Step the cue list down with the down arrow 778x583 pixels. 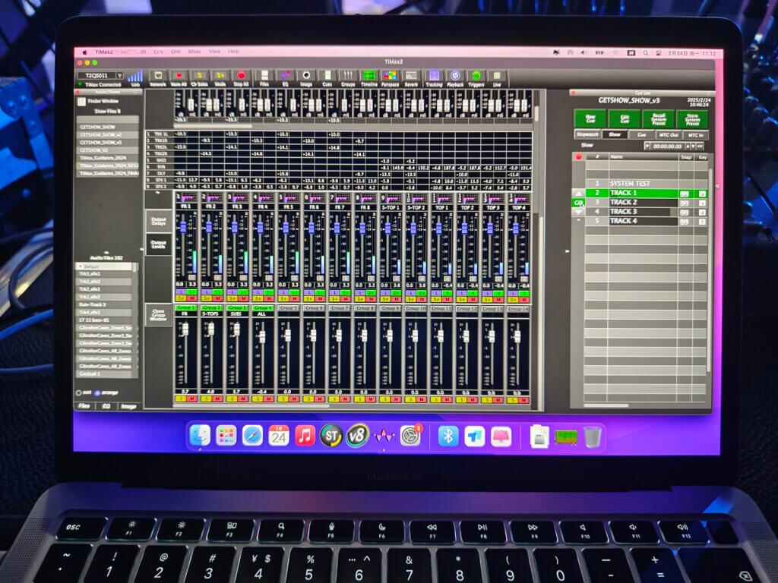point(578,213)
